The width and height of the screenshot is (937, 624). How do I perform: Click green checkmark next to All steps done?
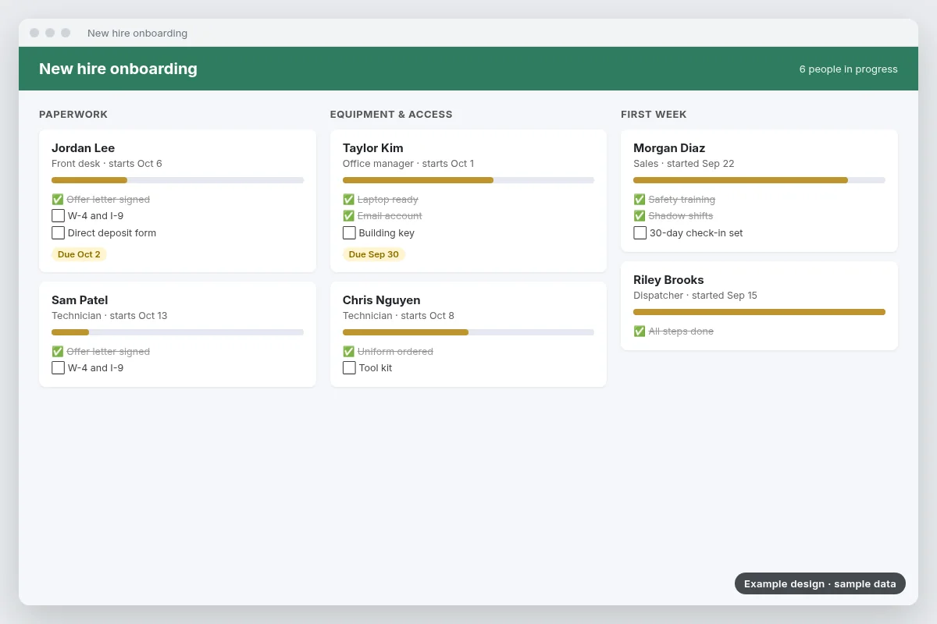[x=640, y=331]
